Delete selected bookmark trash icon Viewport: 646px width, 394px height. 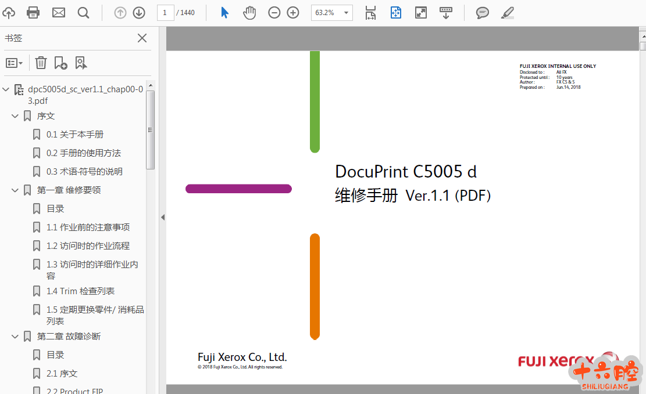pyautogui.click(x=41, y=63)
